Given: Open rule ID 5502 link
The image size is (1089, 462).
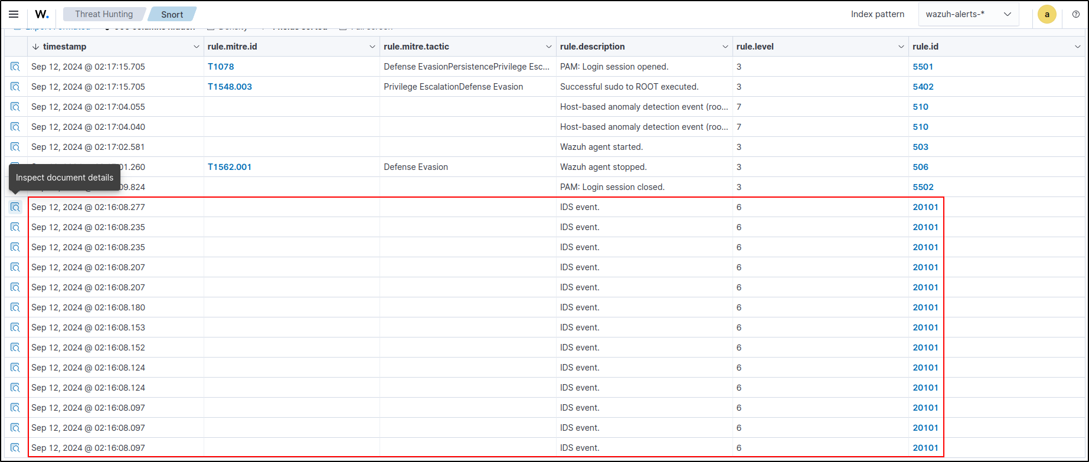Looking at the screenshot, I should pyautogui.click(x=923, y=187).
